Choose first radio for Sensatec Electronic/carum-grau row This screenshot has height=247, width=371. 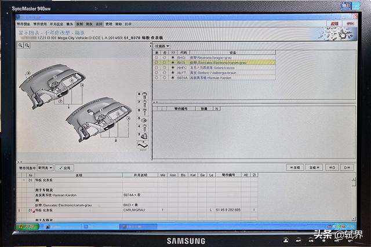157,62
